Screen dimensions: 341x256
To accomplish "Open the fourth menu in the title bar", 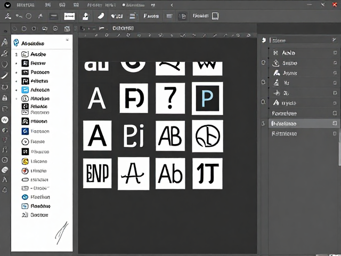I will (x=76, y=5).
